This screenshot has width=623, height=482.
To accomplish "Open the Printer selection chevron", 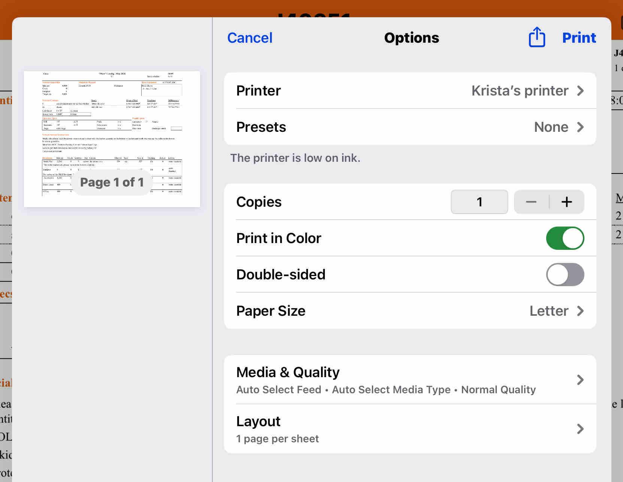I will tap(580, 91).
